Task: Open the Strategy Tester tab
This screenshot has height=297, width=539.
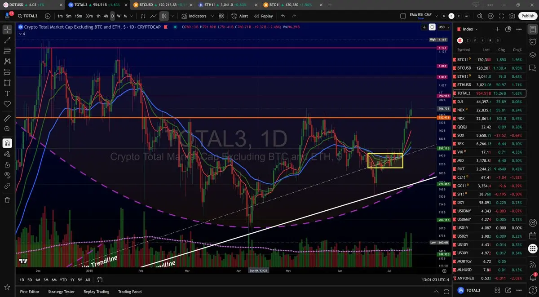Action: pyautogui.click(x=61, y=292)
